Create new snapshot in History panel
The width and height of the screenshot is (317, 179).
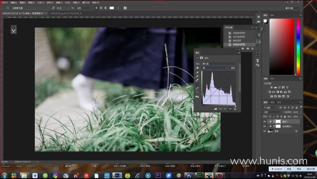pos(248,49)
